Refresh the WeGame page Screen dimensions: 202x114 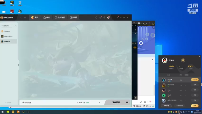coord(25,17)
